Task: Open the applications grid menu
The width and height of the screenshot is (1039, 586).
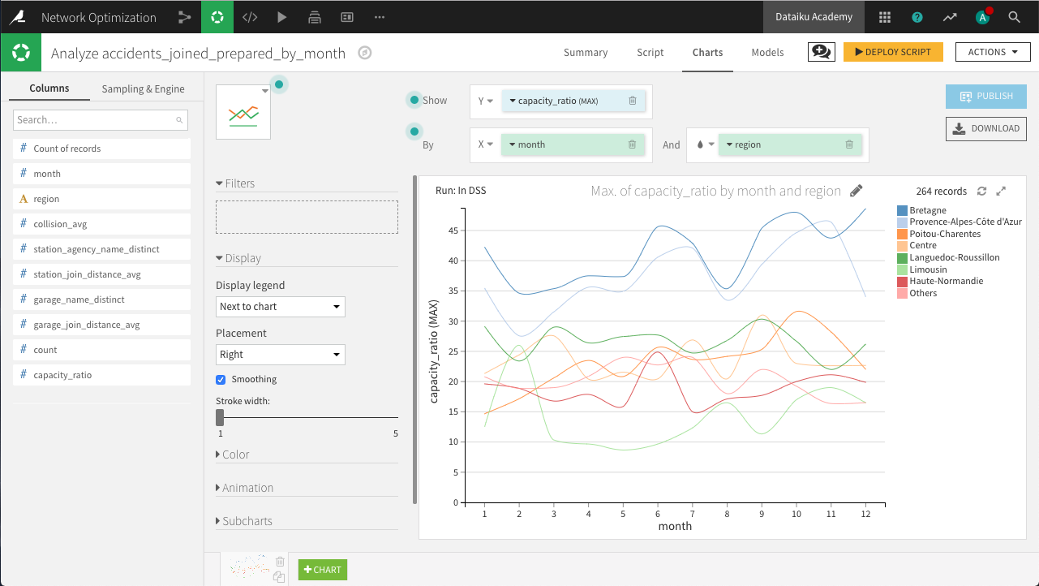Action: (x=885, y=17)
